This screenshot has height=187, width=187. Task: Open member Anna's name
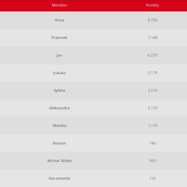pos(59,20)
